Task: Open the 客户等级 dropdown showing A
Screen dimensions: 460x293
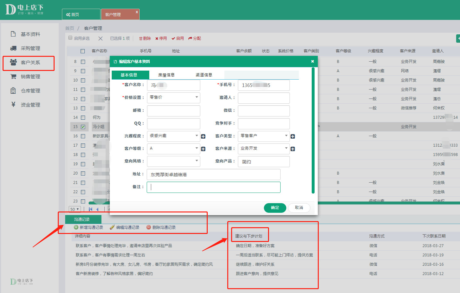Action: 174,148
